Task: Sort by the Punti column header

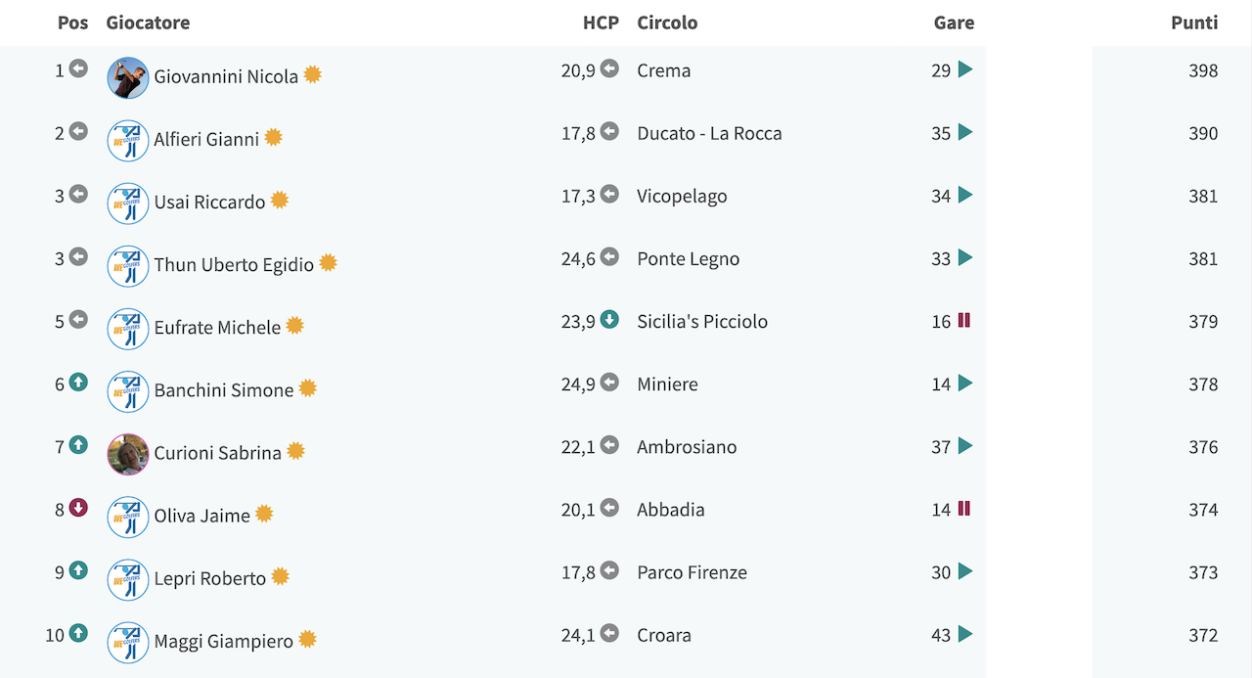Action: tap(1194, 23)
